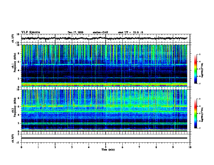Image resolution: width=214 pixels, height=165 pixels.
Task: Click the 'ch.3(V)' axis label
Action: (x=13, y=138)
